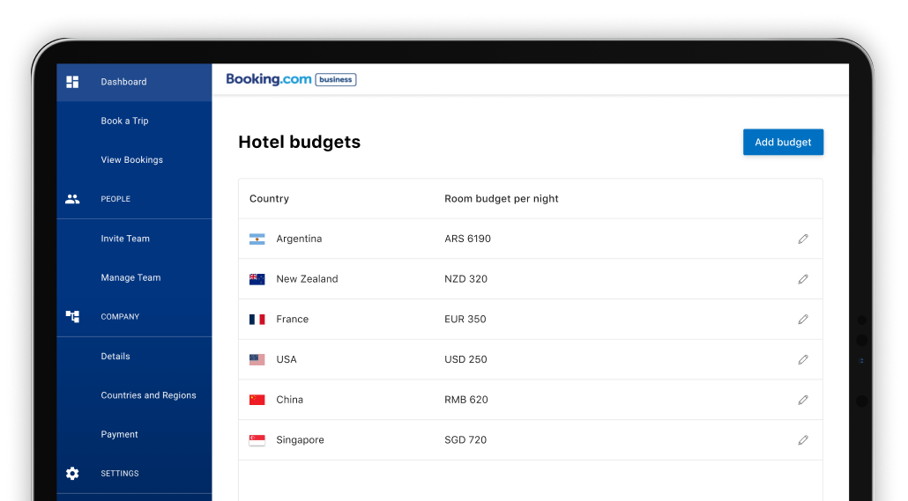Select the China country name
Viewport: 908px width, 501px height.
tap(289, 400)
